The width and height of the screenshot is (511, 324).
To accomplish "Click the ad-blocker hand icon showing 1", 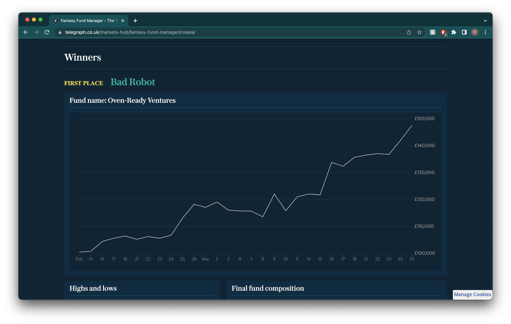I will pyautogui.click(x=443, y=32).
